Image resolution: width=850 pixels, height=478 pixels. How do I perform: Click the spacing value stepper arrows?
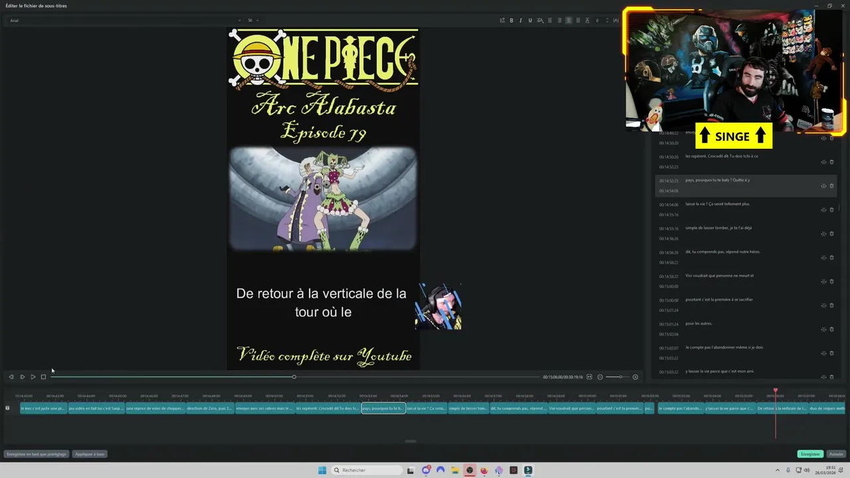[607, 21]
